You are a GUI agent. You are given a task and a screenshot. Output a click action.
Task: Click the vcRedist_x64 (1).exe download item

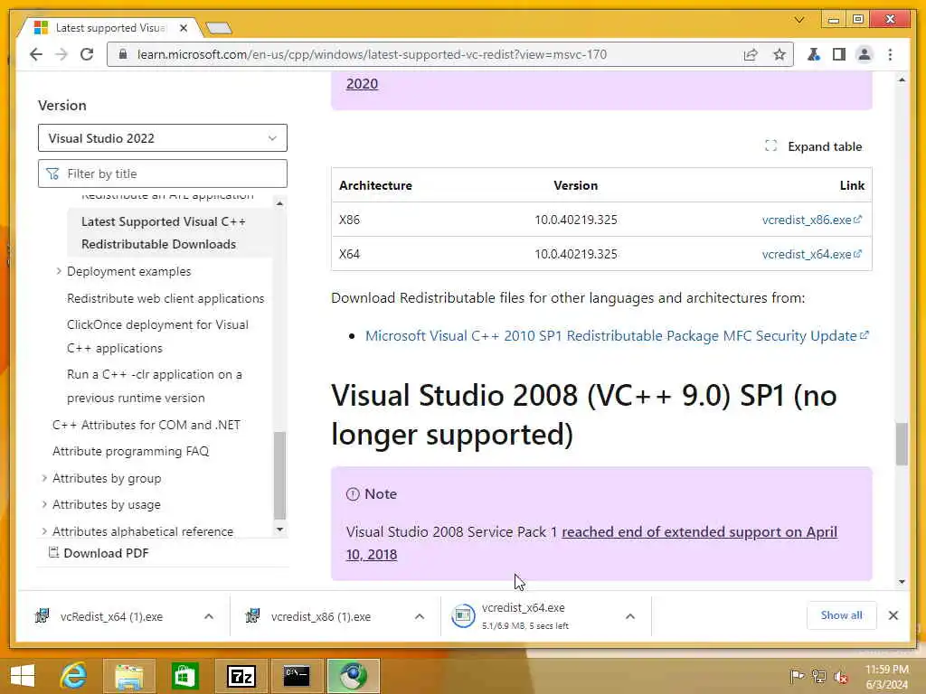111,616
